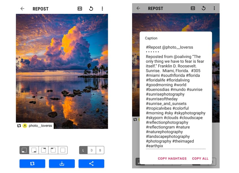The height and width of the screenshot is (173, 239).
Task: Tap the photo__loverss attribution badge
Action: 35,126
